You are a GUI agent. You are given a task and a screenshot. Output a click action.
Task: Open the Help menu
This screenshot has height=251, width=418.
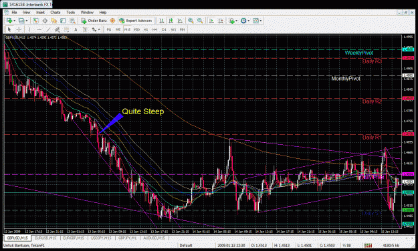click(103, 12)
